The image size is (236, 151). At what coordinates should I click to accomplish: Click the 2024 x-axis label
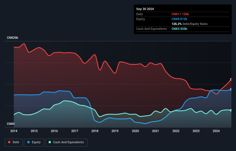pos(216,131)
